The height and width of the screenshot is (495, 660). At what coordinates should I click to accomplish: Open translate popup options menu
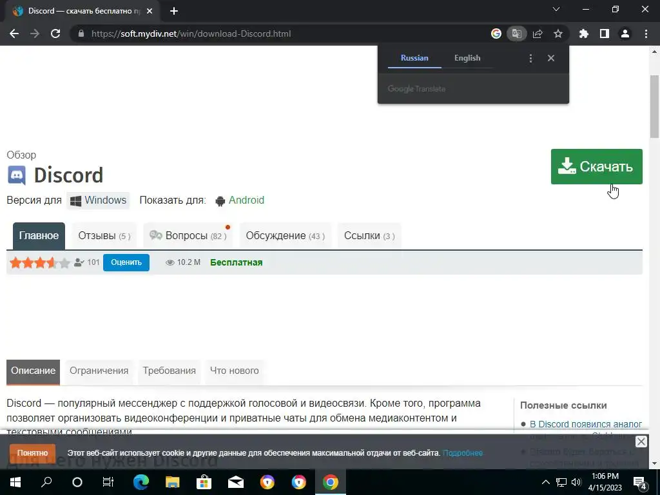[531, 59]
